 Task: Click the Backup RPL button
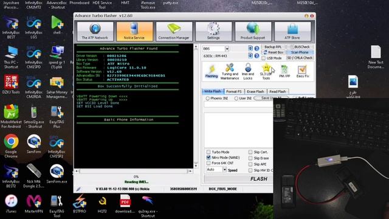click(273, 47)
